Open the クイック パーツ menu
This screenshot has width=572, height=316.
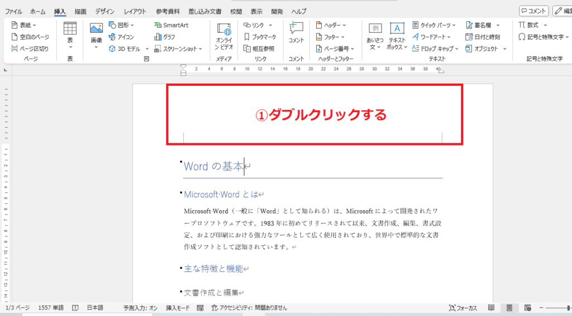(434, 25)
